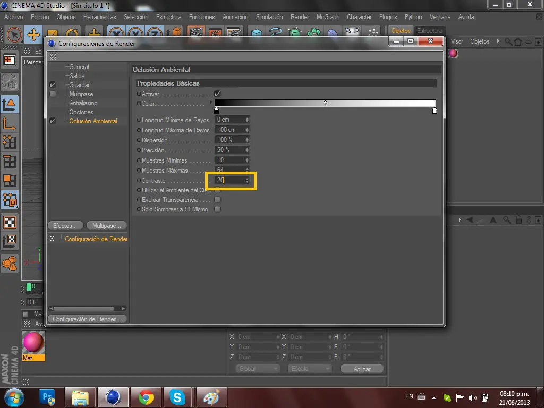
Task: Click the Efectos... button
Action: click(x=65, y=225)
